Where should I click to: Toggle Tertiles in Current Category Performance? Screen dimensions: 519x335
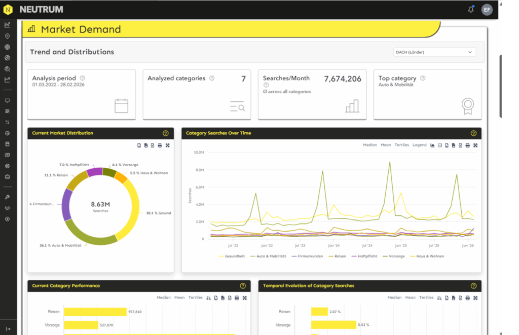click(195, 297)
